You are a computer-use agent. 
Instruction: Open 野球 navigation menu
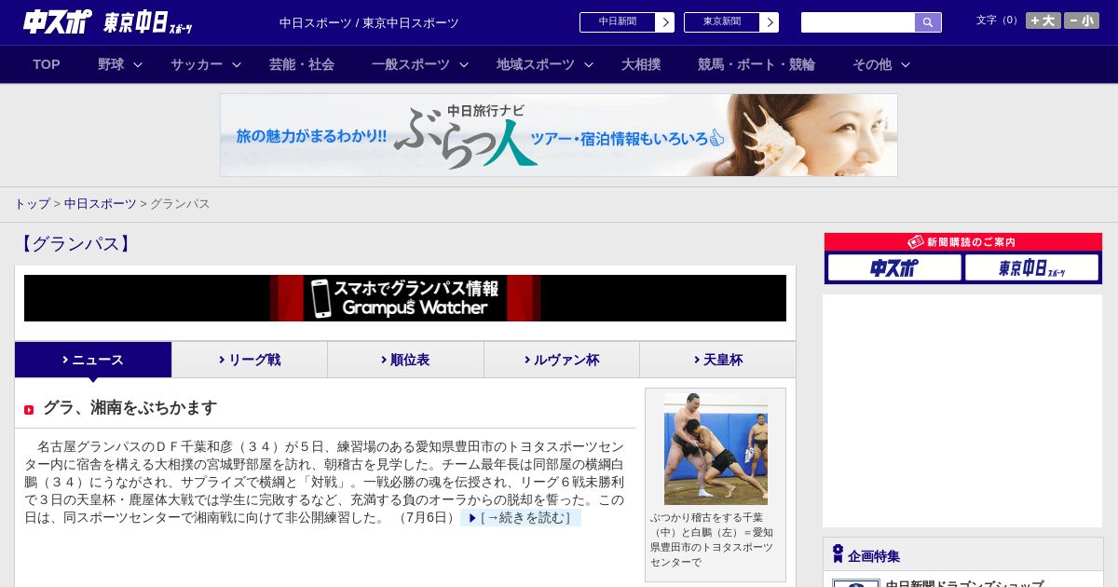click(x=111, y=64)
